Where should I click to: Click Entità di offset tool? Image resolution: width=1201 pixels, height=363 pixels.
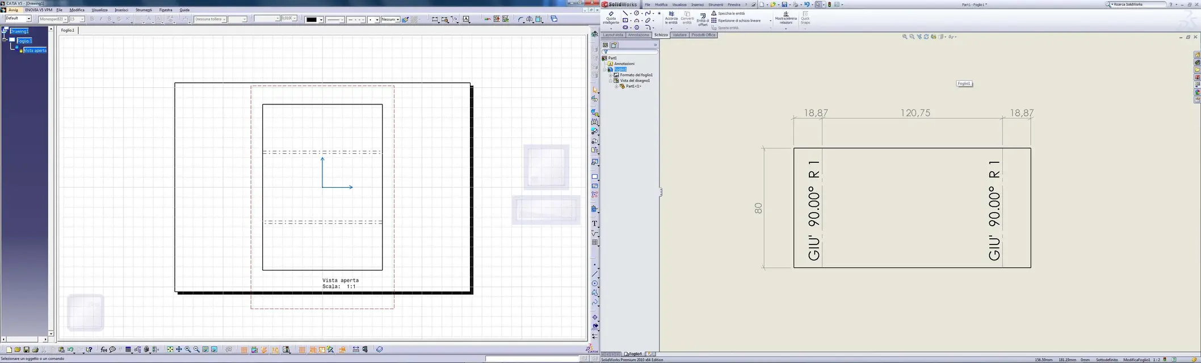pos(703,19)
